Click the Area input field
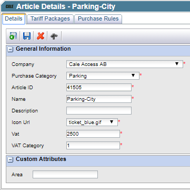190x190 pixels. pyautogui.click(x=65, y=175)
